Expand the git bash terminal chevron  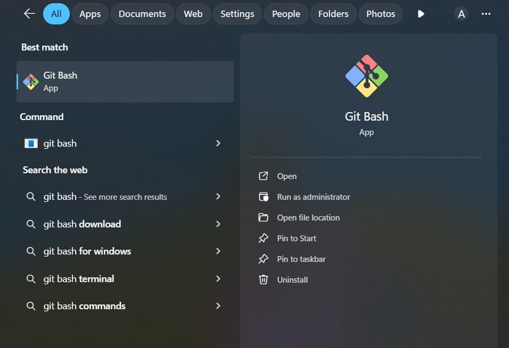click(218, 278)
